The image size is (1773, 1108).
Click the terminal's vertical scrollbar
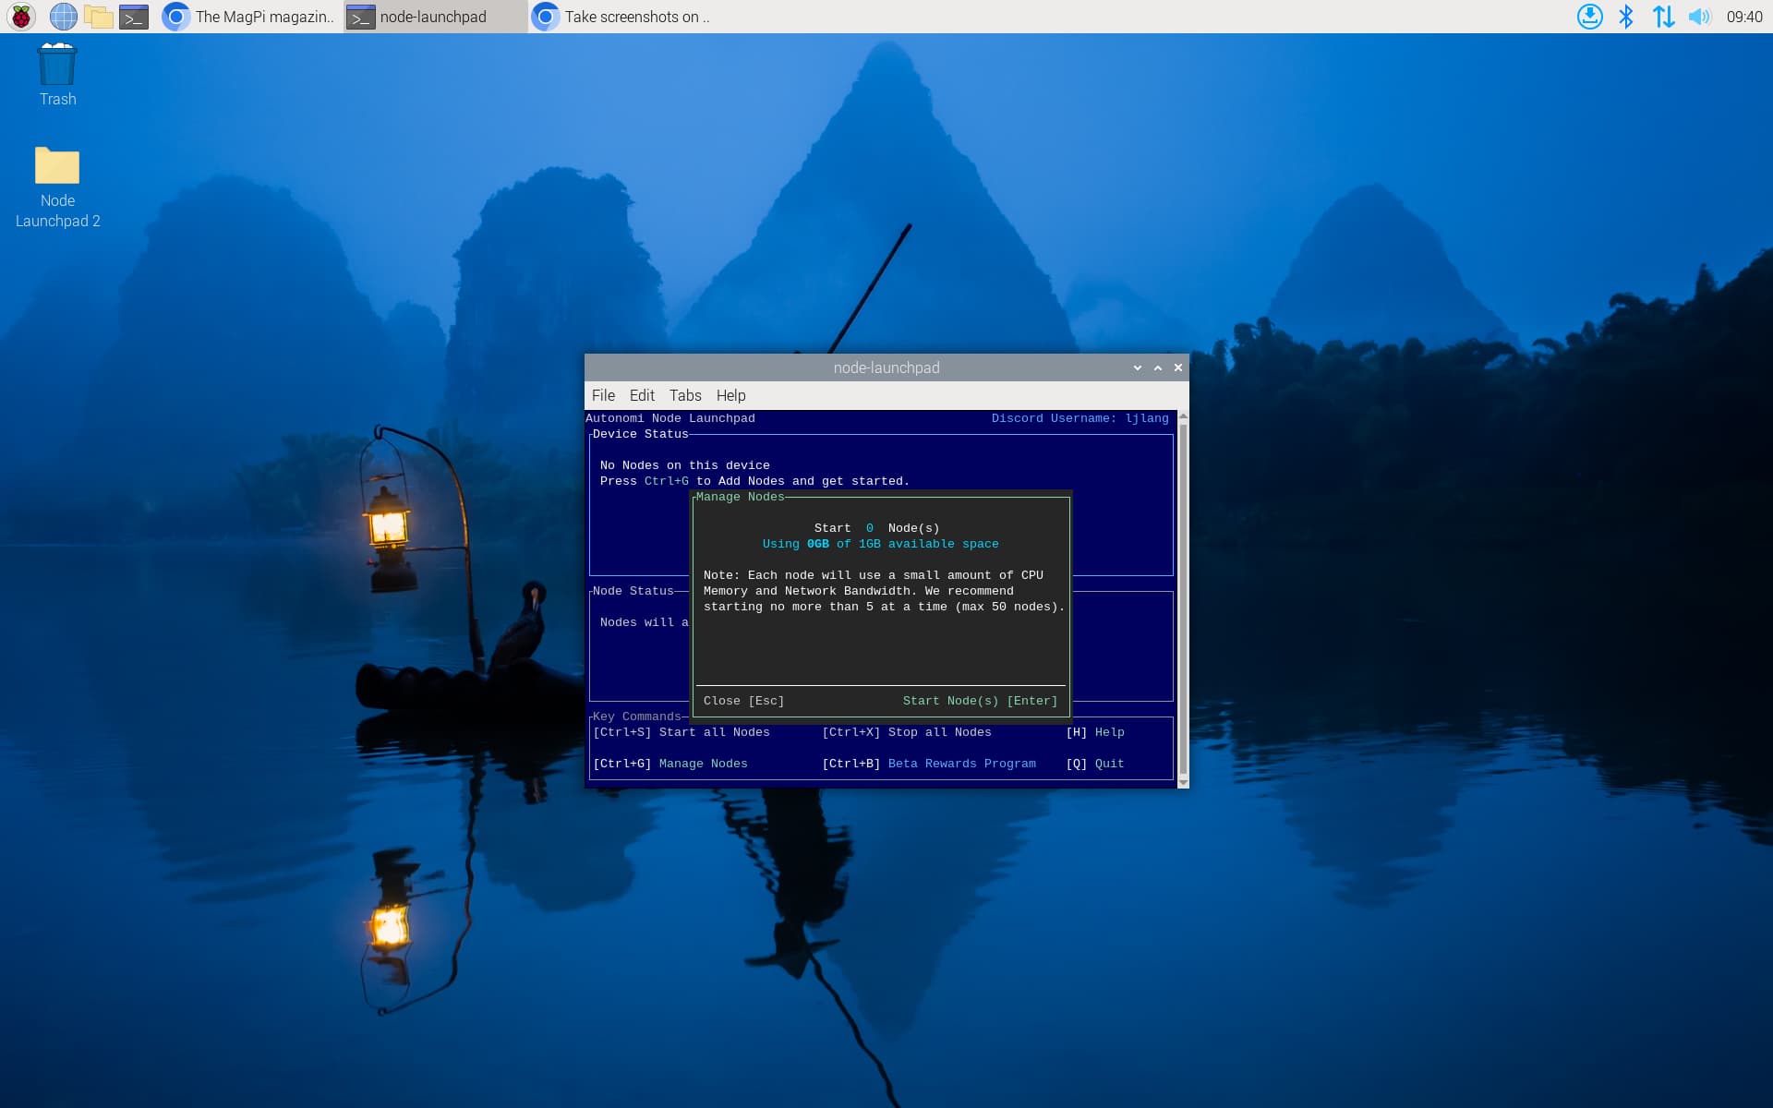1183,598
